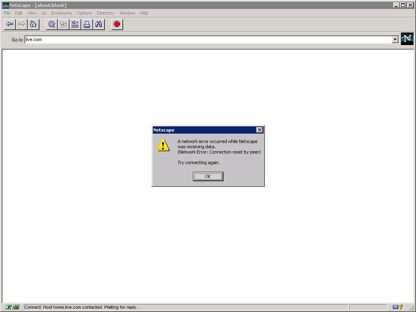Close the Netscape error dialog

click(x=260, y=130)
